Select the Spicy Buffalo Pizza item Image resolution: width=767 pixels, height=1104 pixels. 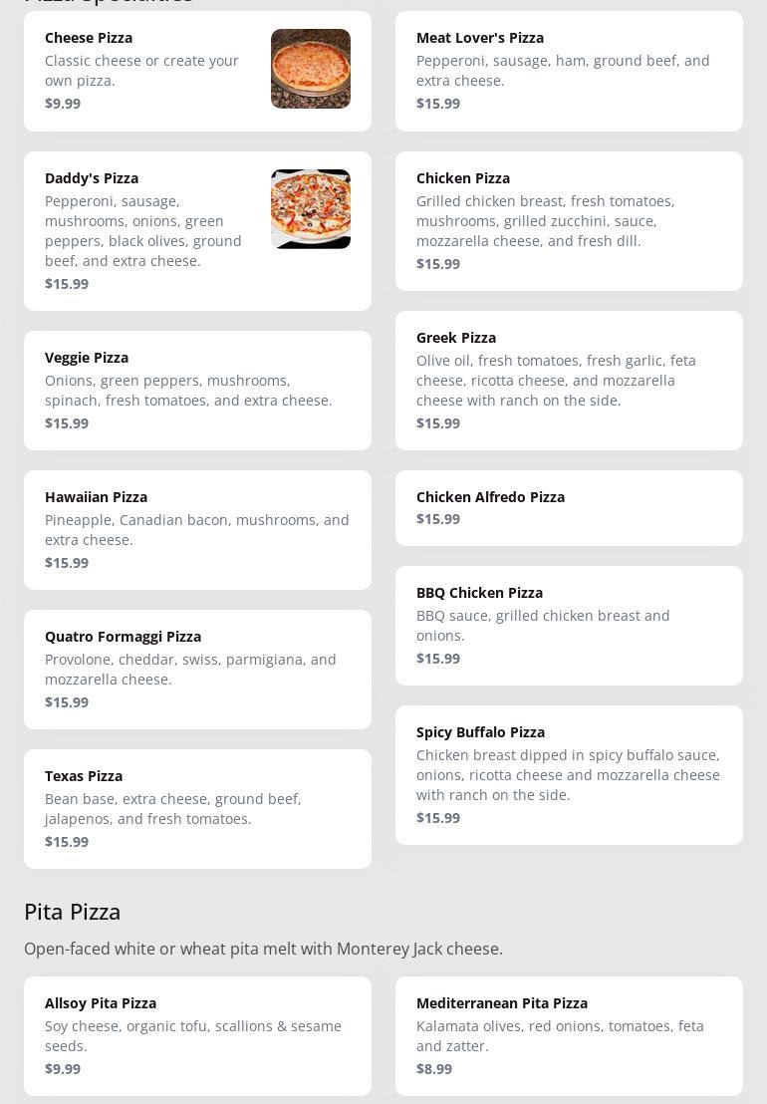click(569, 775)
